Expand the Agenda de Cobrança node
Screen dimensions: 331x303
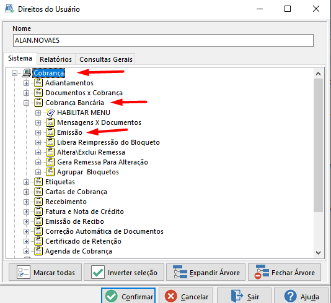pyautogui.click(x=27, y=252)
